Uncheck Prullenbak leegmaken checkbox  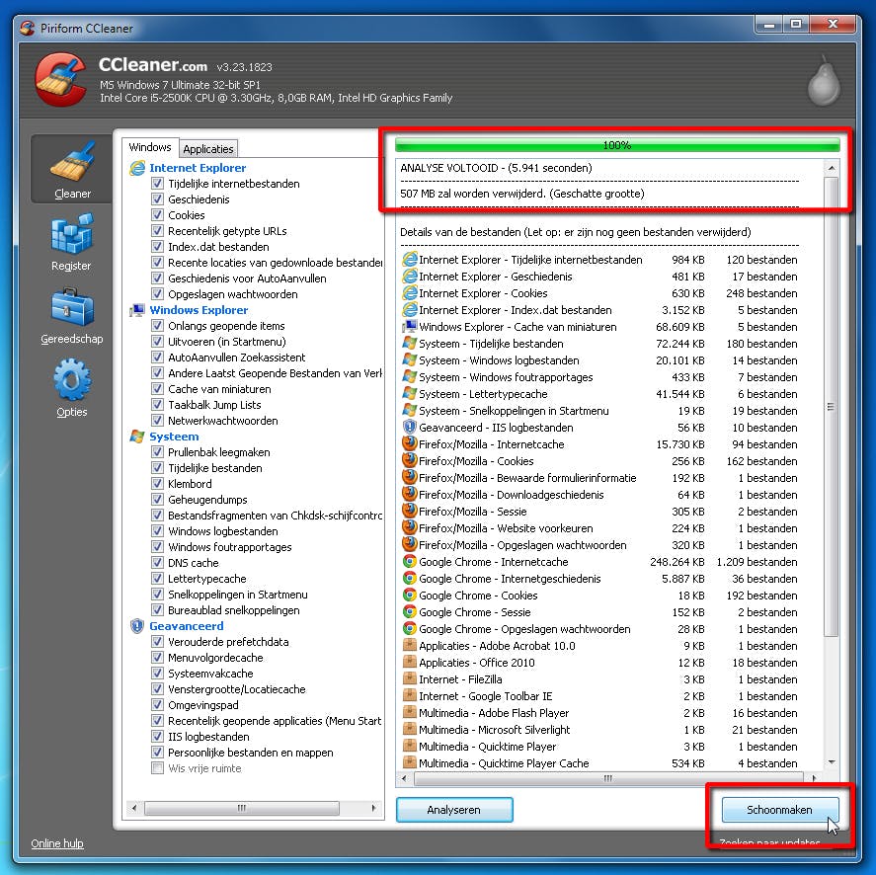(x=158, y=452)
